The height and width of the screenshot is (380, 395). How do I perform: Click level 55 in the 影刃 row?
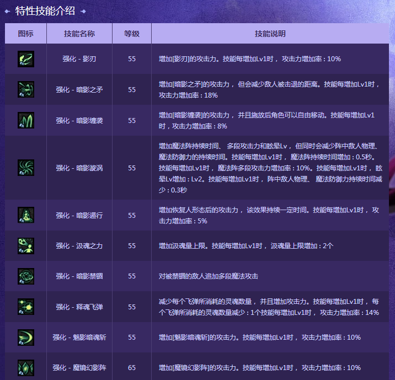132,59
